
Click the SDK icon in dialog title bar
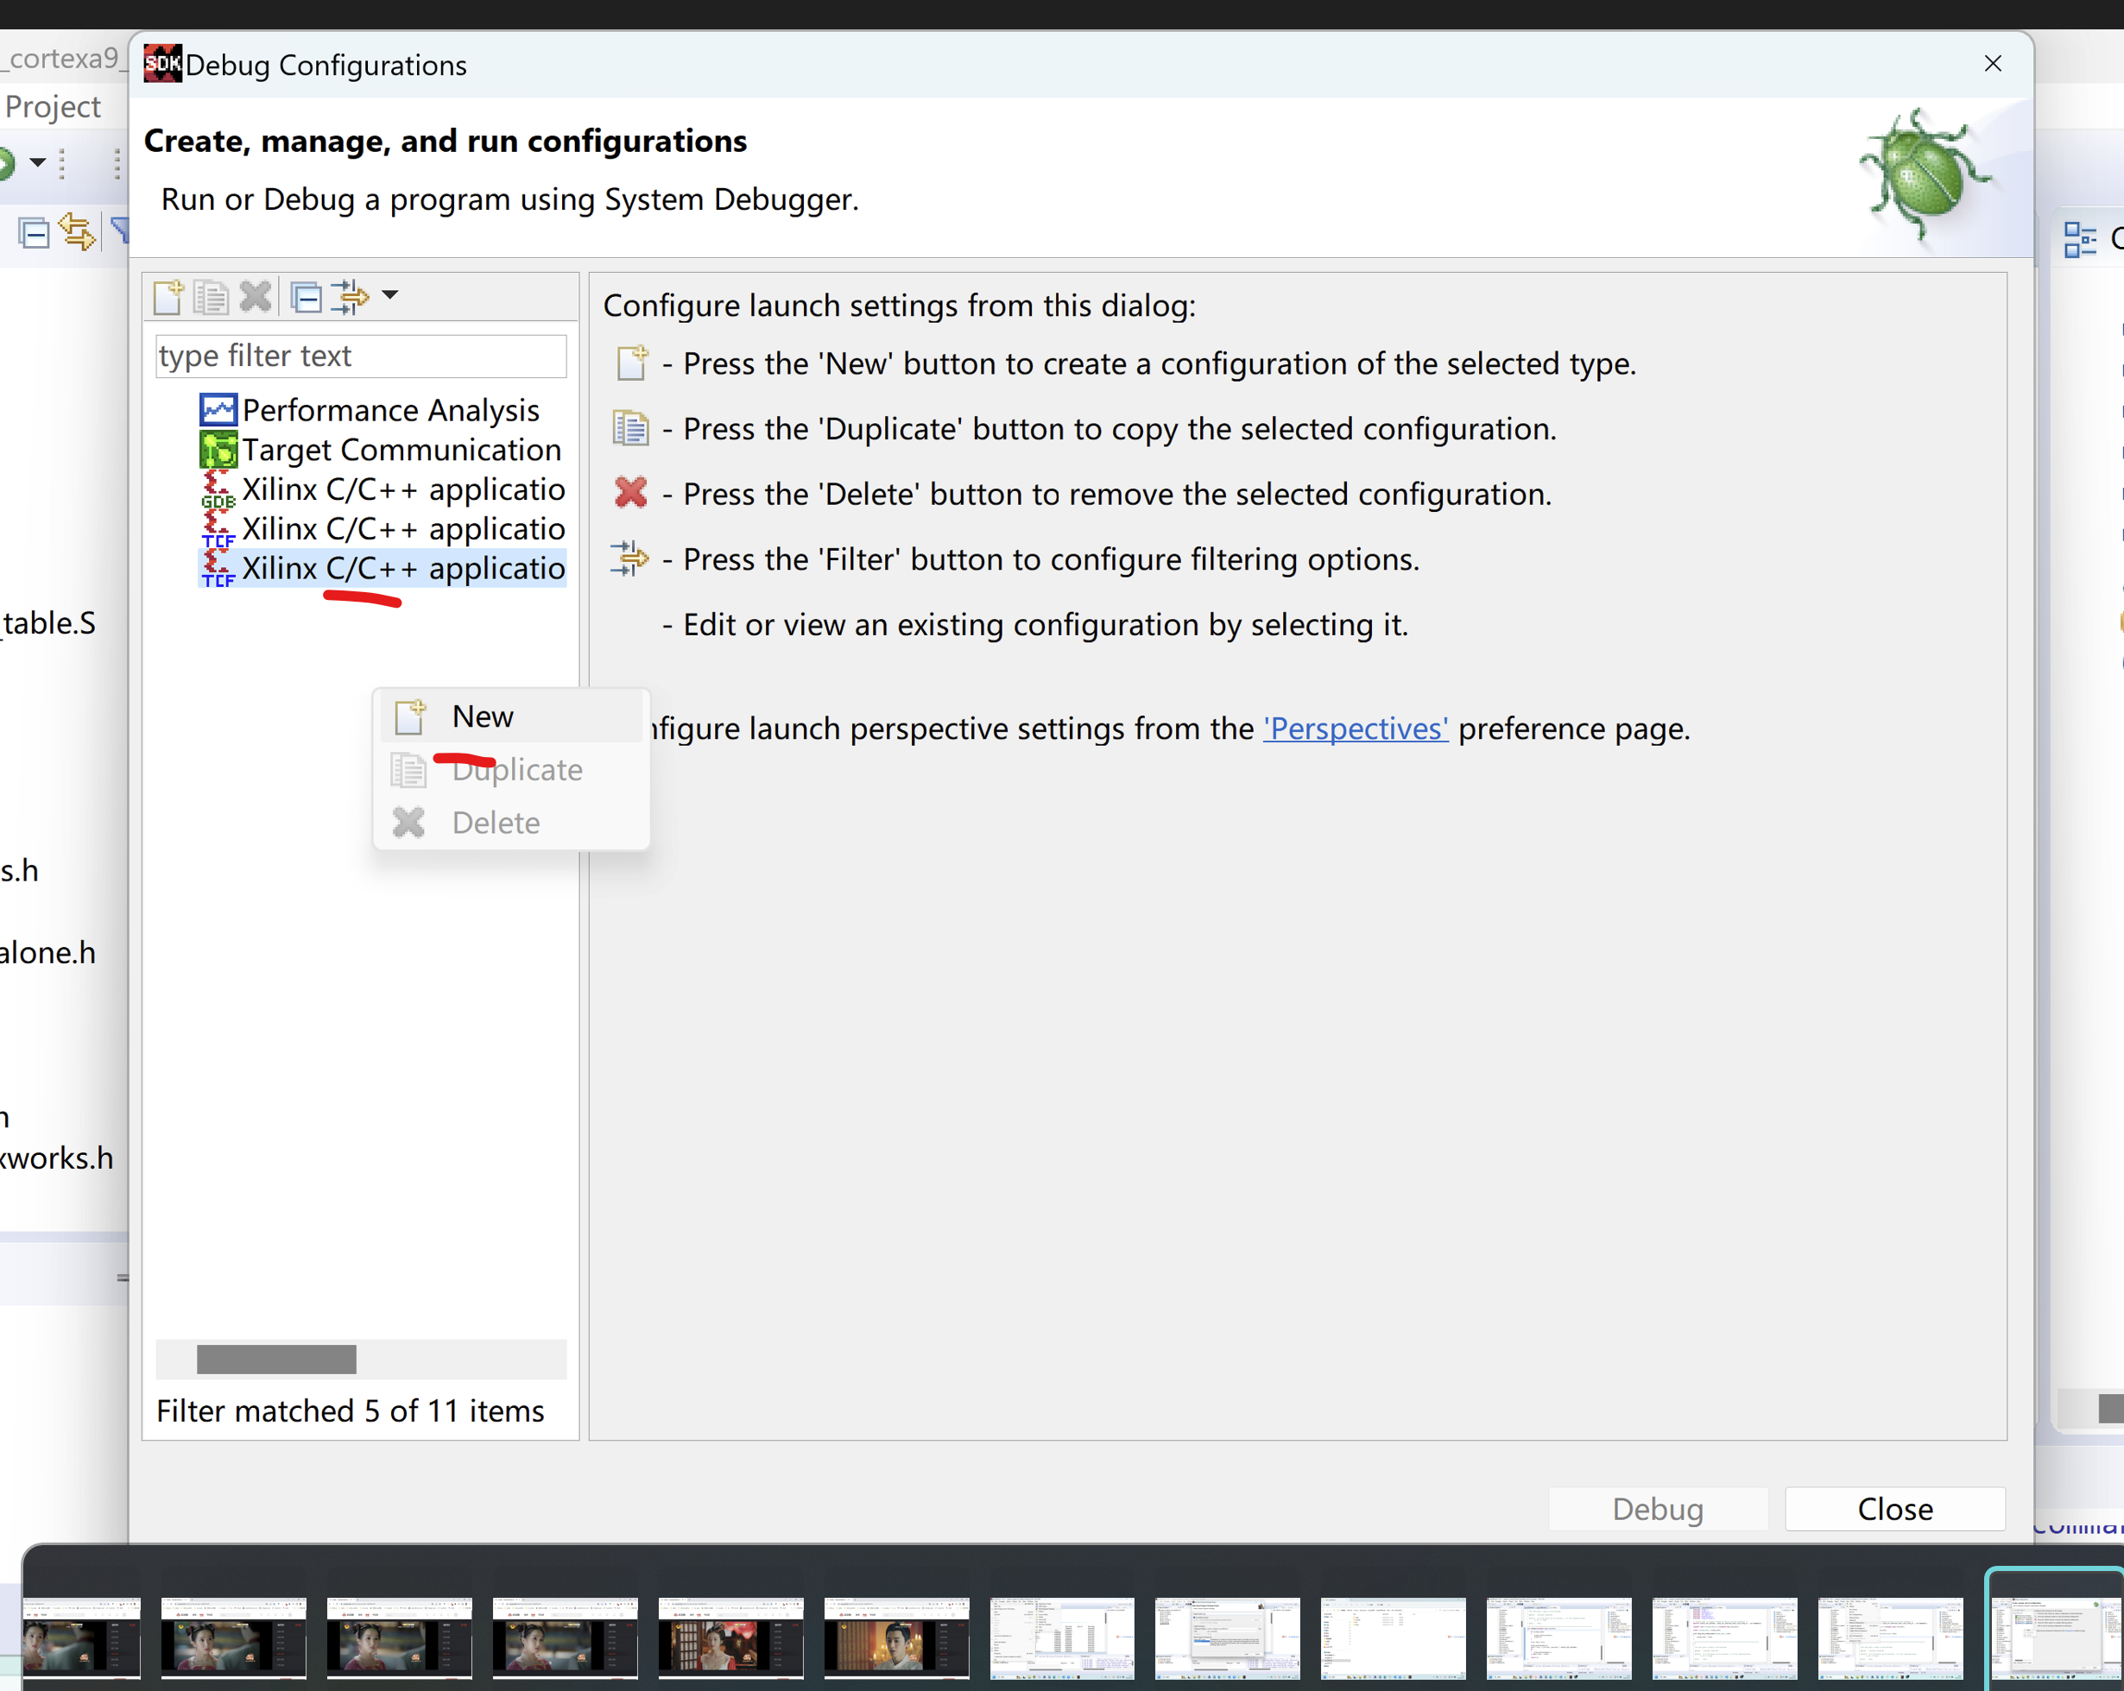click(x=163, y=64)
